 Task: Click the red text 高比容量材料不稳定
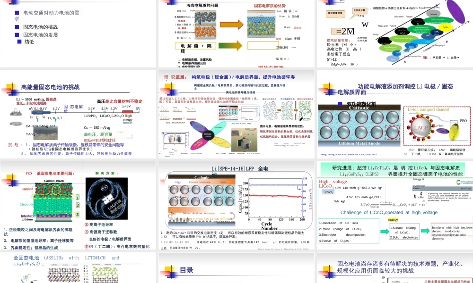point(123,102)
